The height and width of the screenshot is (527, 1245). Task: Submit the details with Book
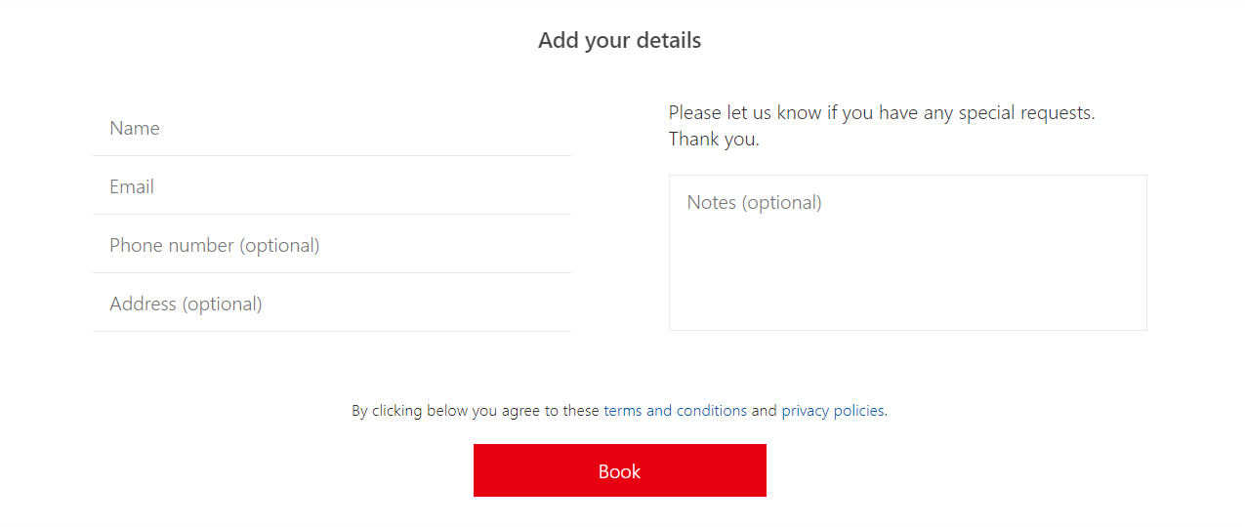point(619,470)
